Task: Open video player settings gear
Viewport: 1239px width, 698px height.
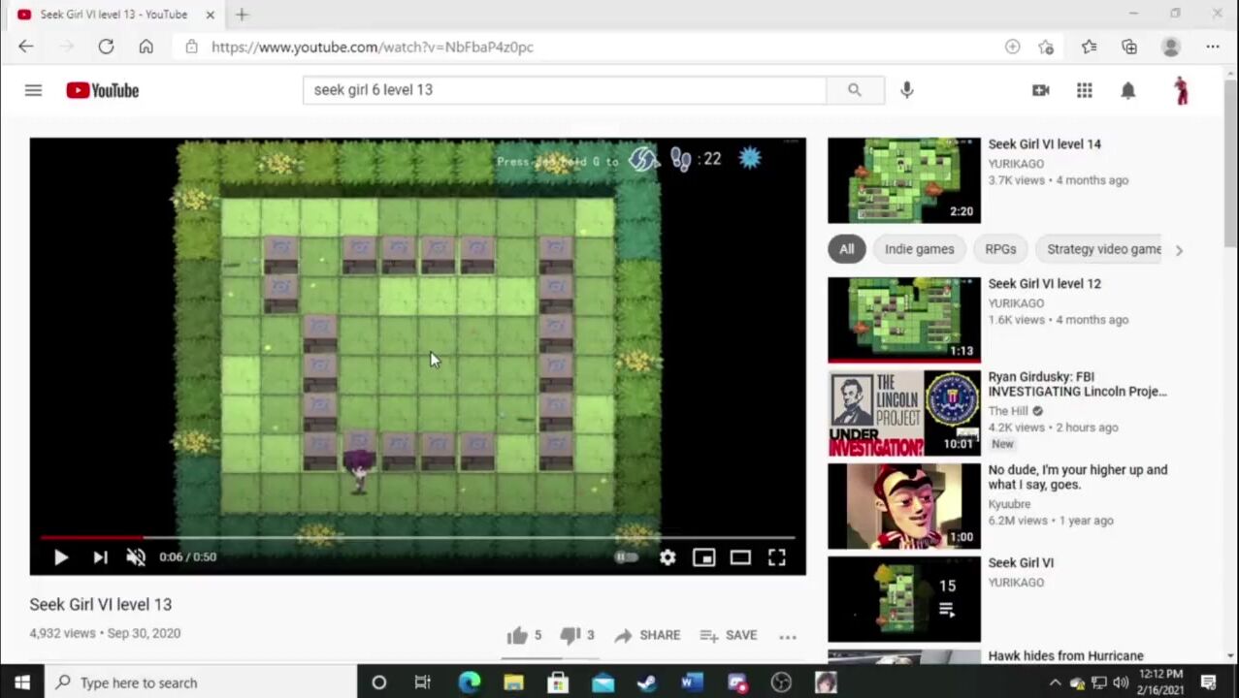Action: [x=668, y=557]
